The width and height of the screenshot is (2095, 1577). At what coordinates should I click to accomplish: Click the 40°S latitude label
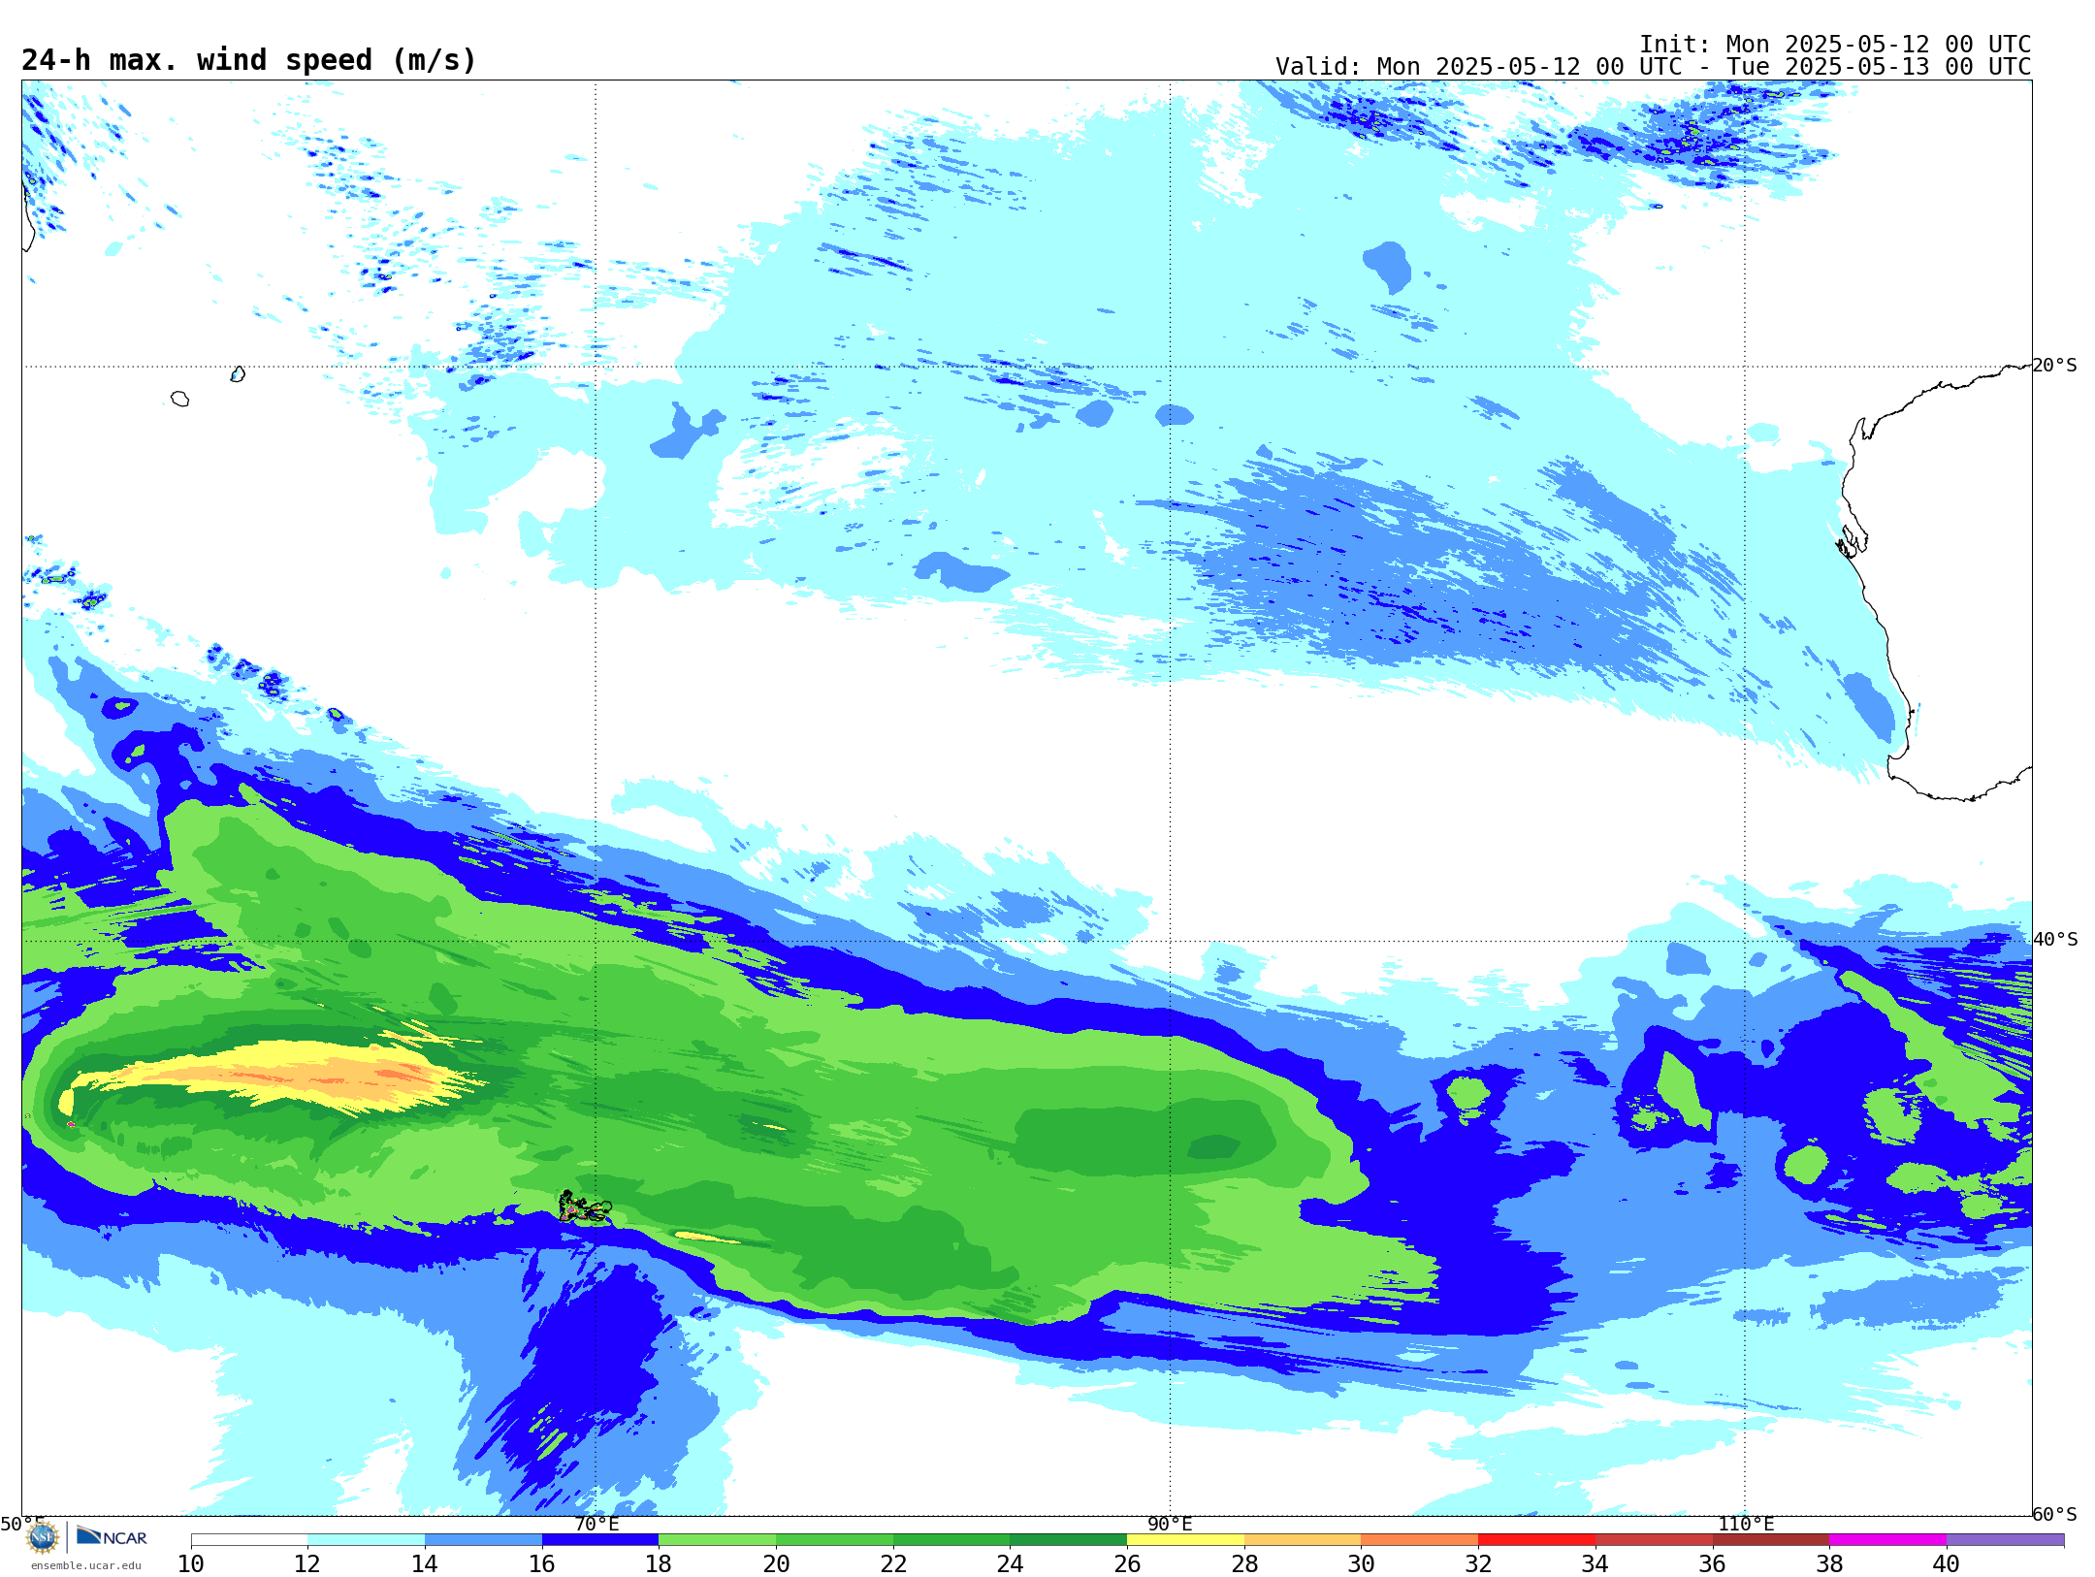(2055, 940)
